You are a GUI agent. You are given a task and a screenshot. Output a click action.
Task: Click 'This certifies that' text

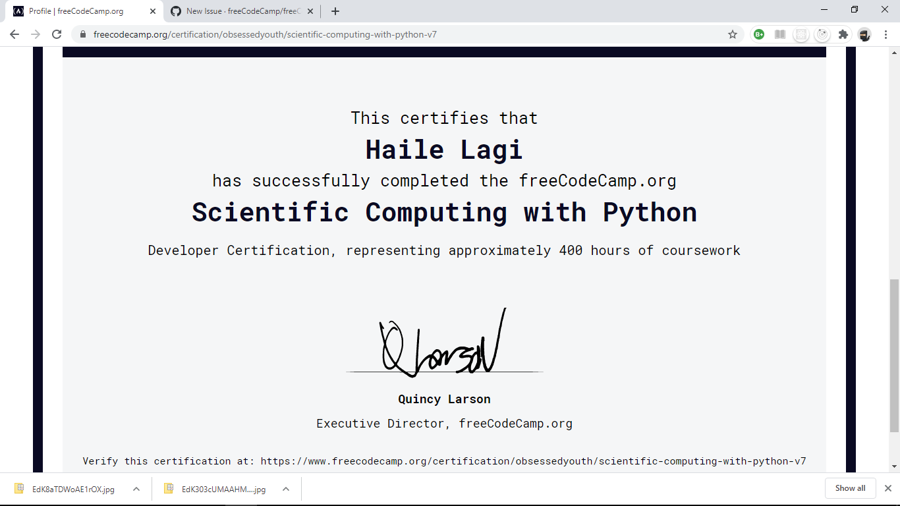tap(444, 118)
